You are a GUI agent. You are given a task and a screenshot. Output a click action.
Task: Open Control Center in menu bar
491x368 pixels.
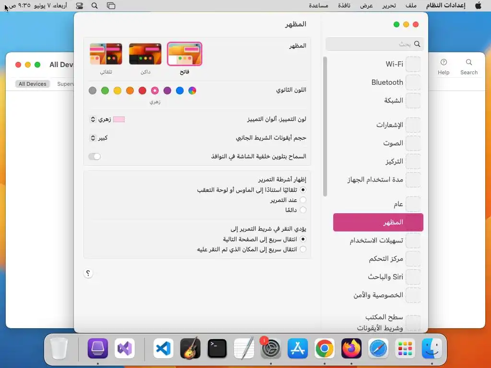tap(80, 5)
